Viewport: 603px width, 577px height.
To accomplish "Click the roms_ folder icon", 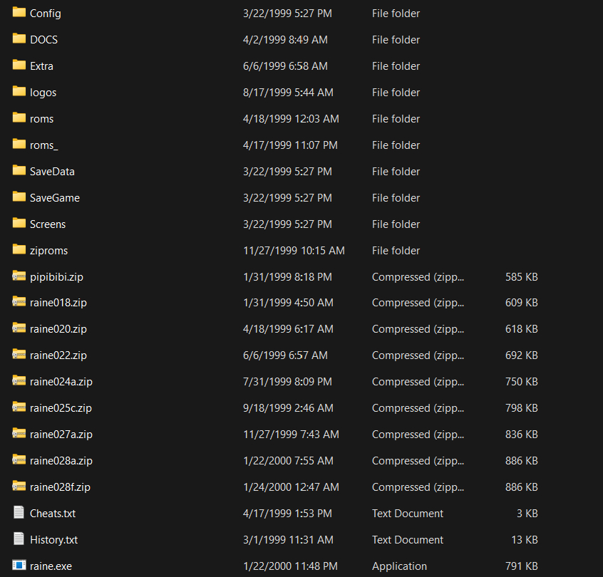I will 19,145.
